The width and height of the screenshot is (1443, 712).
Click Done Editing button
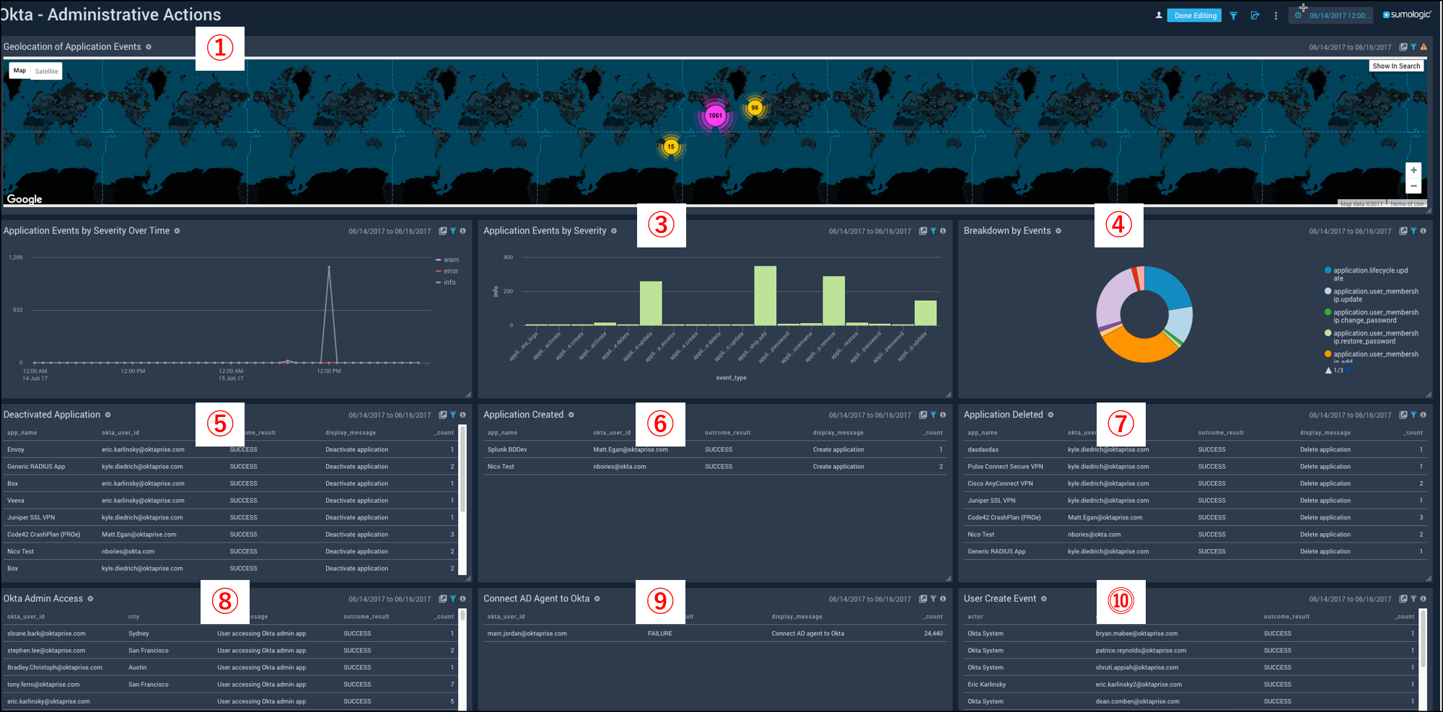pyautogui.click(x=1194, y=15)
